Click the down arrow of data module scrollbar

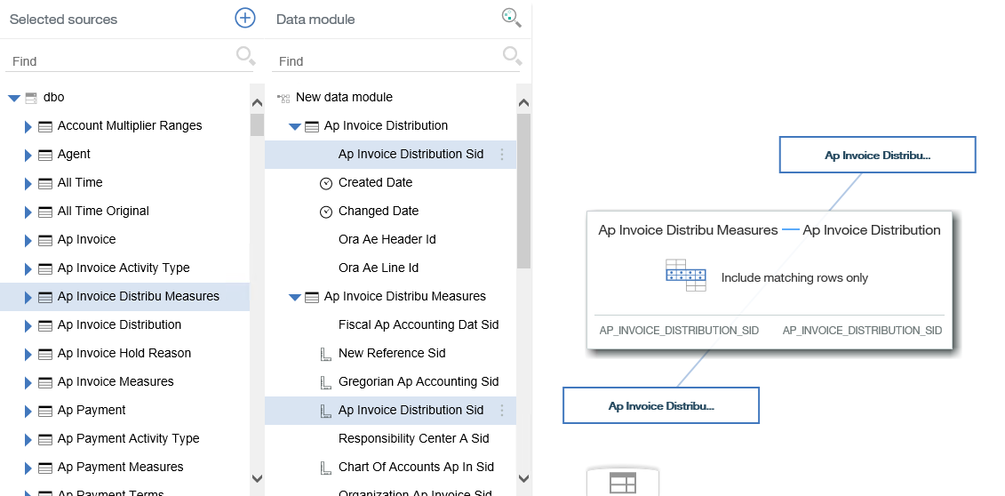pyautogui.click(x=523, y=478)
